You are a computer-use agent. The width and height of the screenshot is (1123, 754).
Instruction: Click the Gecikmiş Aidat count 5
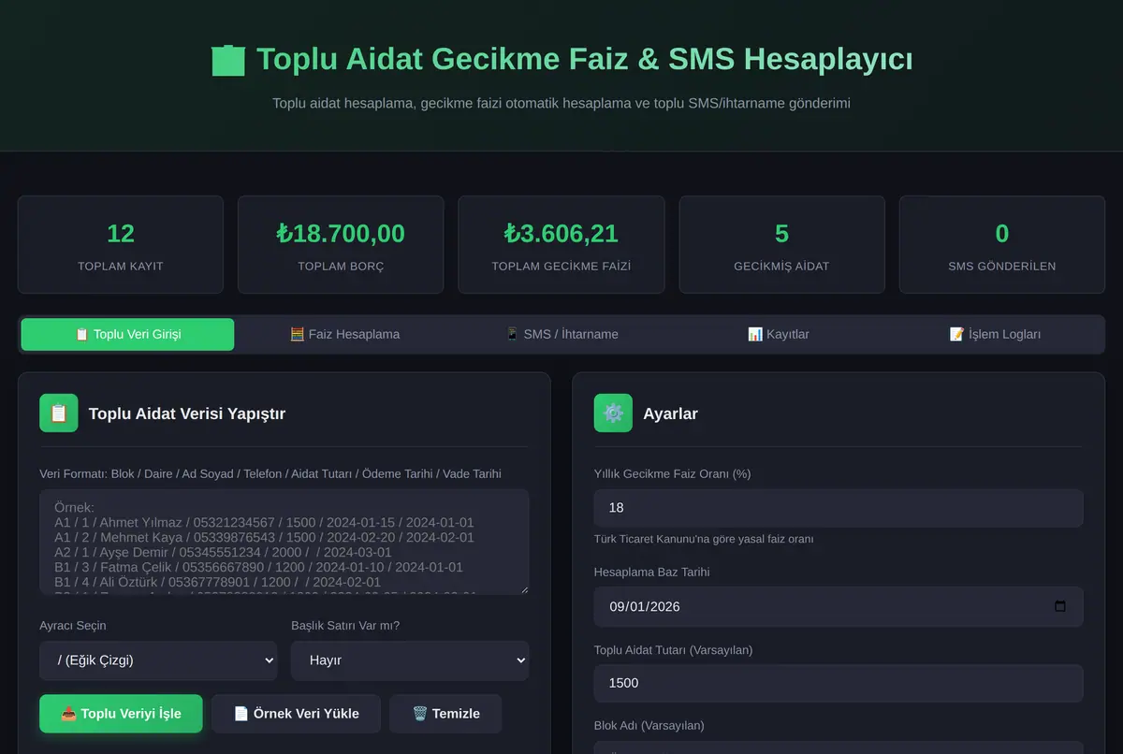click(781, 234)
